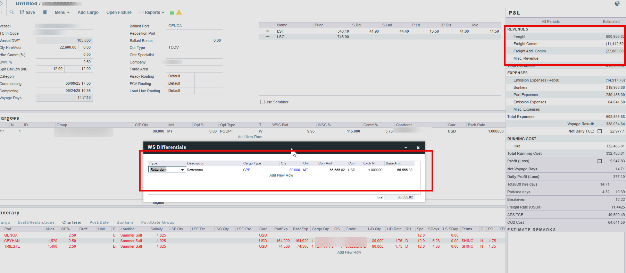
Task: Click Add New Row in WS Differentials
Action: click(281, 175)
